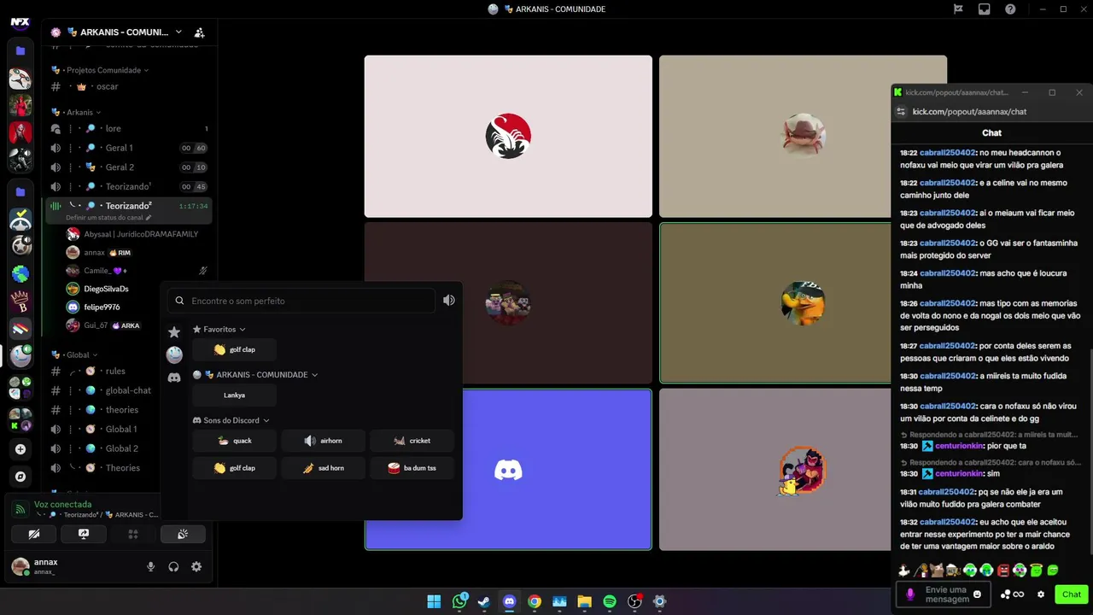Open emoji picker in Kick chat input

coord(977,594)
